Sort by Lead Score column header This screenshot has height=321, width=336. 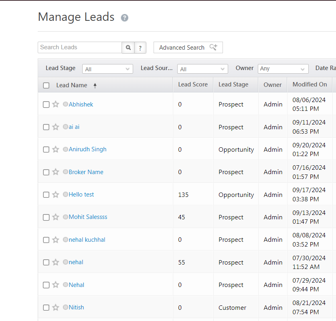click(x=193, y=84)
